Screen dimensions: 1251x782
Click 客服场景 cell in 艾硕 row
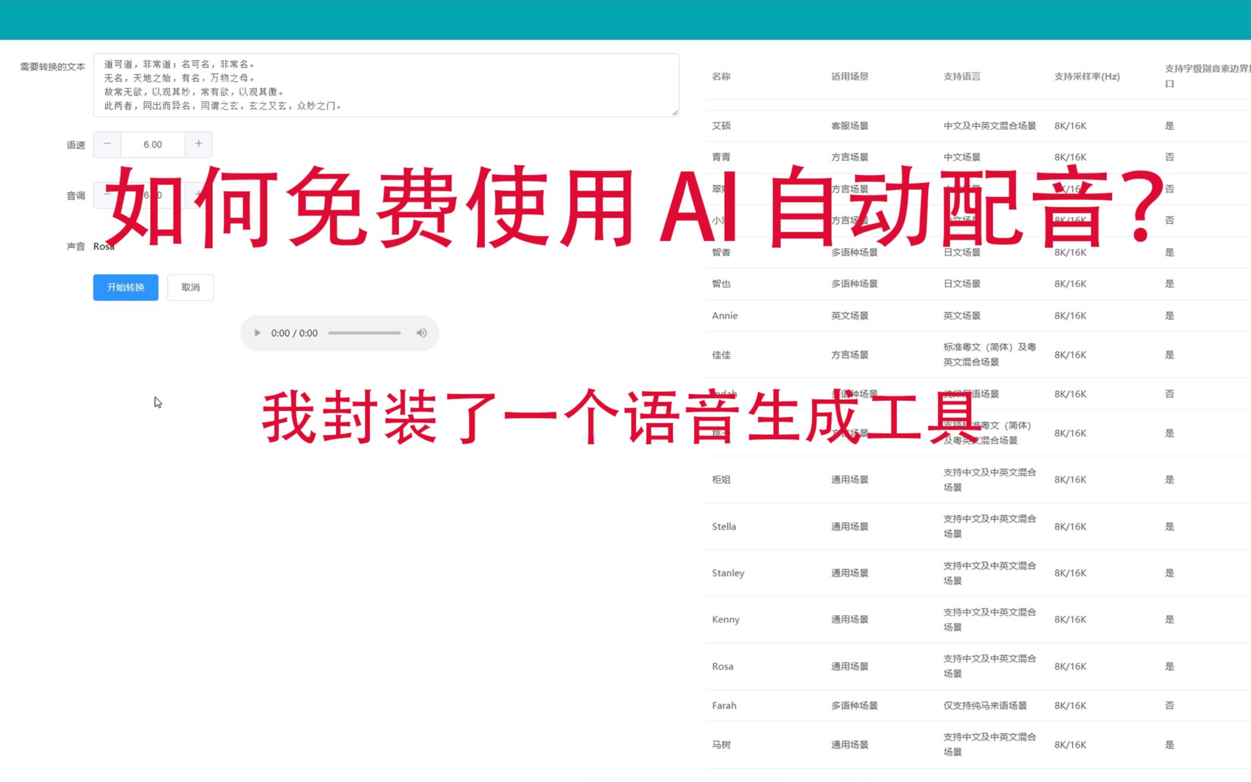(x=849, y=126)
